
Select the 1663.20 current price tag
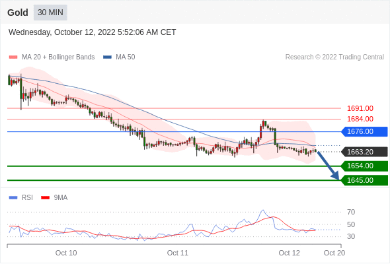click(x=364, y=152)
